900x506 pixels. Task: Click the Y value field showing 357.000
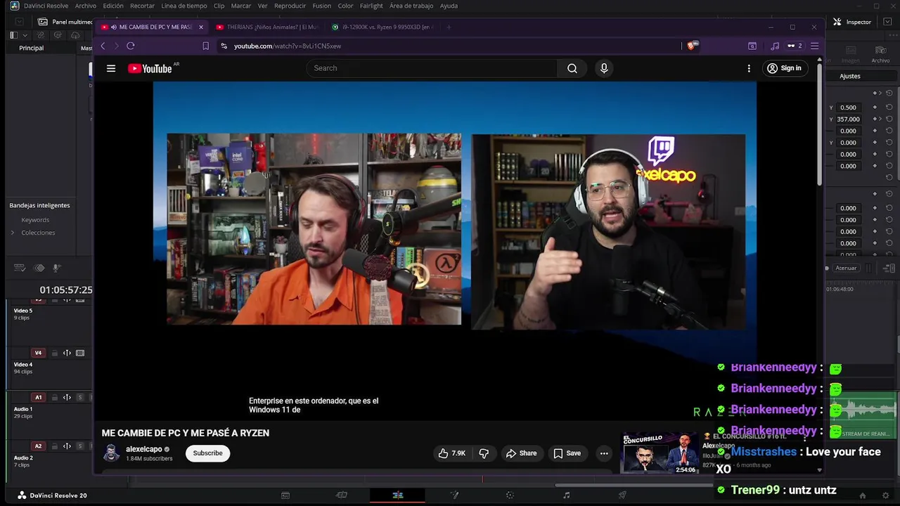[849, 119]
